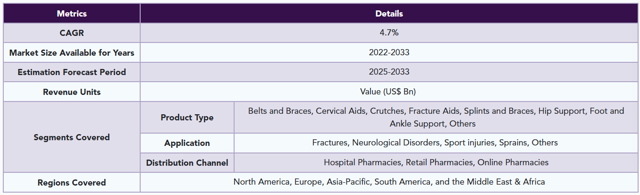This screenshot has height=195, width=640.
Task: Select the Regions Covered row label
Action: (72, 182)
